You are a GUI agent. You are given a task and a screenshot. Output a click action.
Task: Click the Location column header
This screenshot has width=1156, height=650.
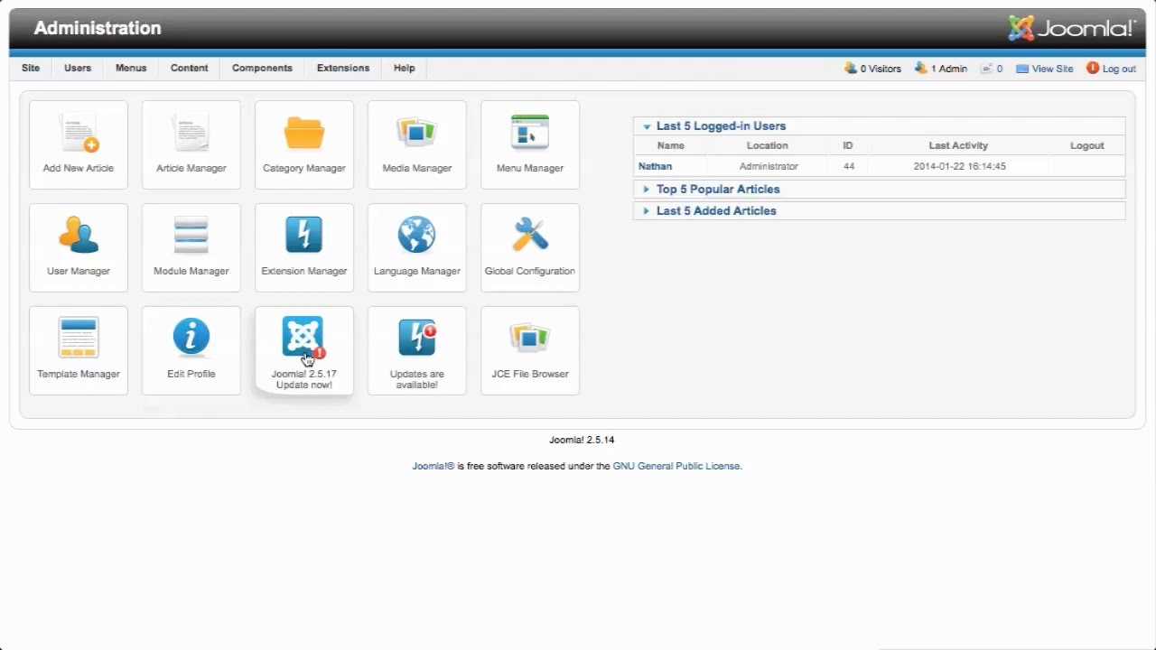click(768, 145)
